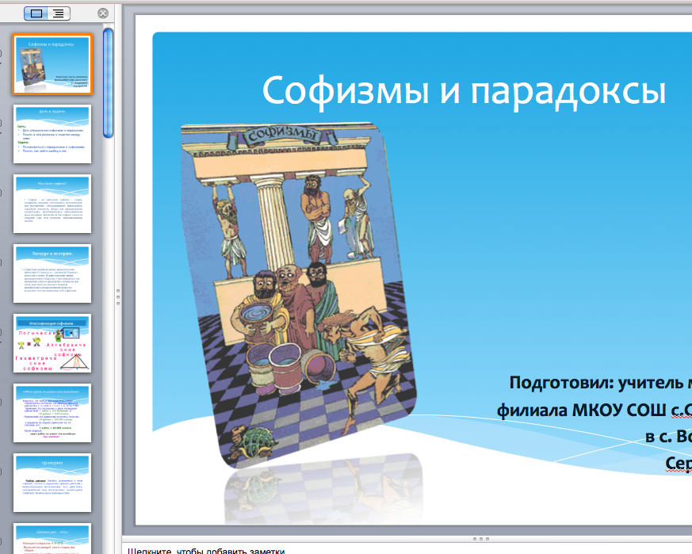
Task: Open the eighth slide thumbnail at bottom
Action: click(x=52, y=539)
